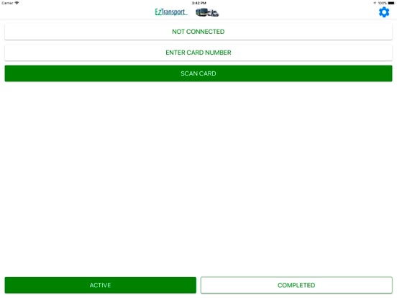Tap the 3:42 PM clock
Screen dimensions: 397x298
click(198, 3)
